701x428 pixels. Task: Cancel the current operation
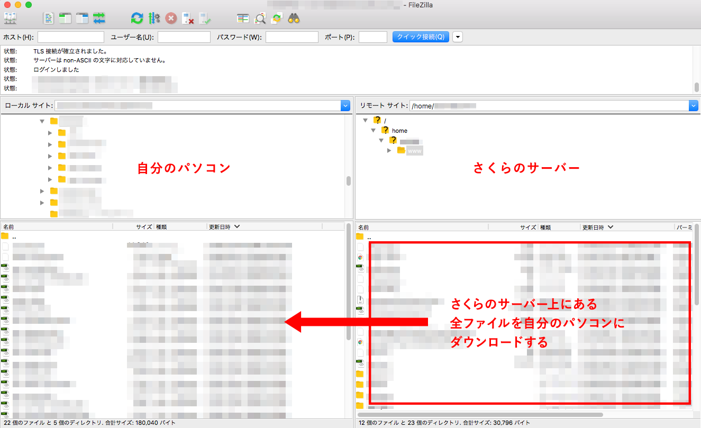click(x=171, y=19)
